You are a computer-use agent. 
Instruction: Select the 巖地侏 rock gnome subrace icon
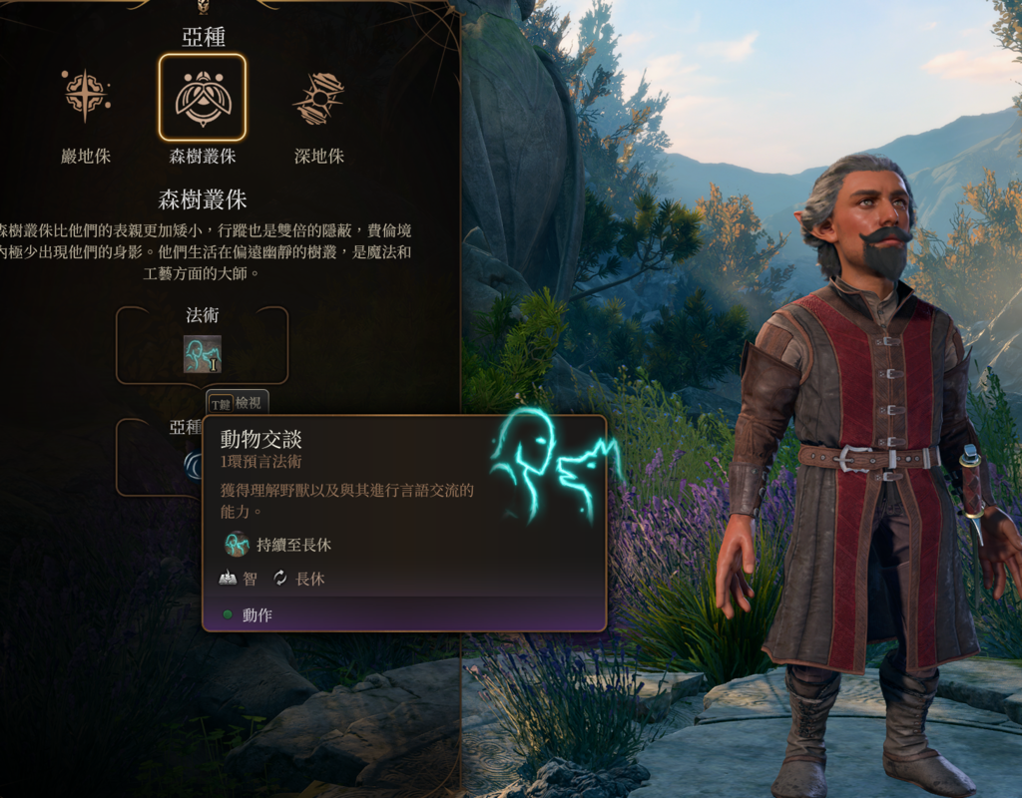[x=86, y=97]
